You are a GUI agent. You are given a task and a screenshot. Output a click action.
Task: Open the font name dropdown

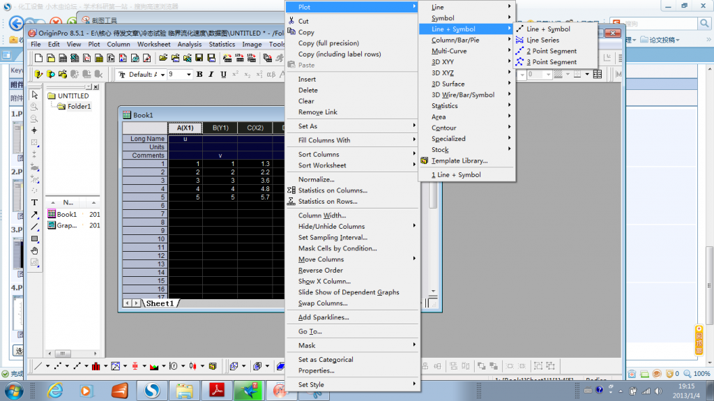coord(163,75)
